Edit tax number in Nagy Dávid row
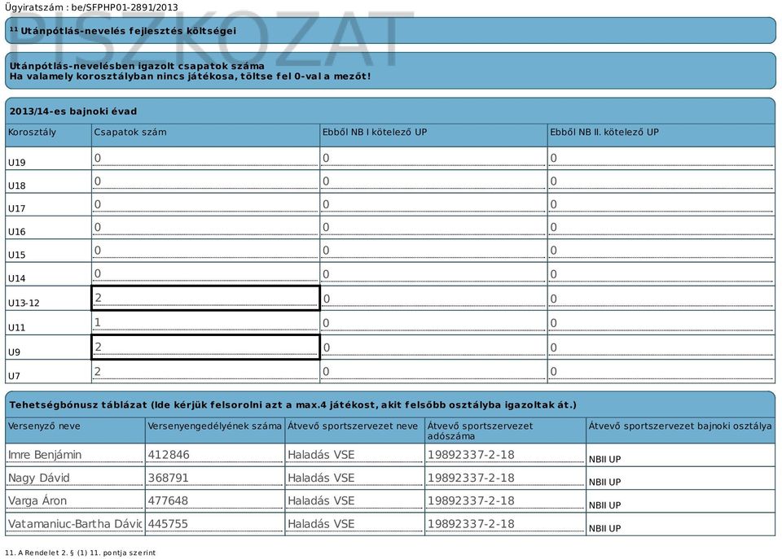The image size is (782, 559). pyautogui.click(x=505, y=478)
